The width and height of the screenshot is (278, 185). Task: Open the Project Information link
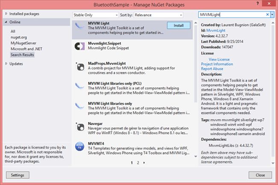coord(217,64)
